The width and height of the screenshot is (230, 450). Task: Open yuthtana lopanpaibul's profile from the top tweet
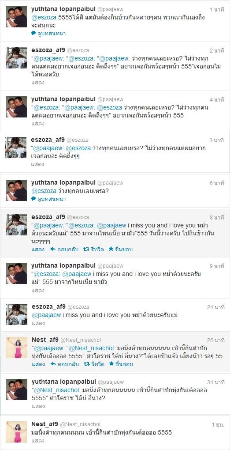[x=63, y=9]
